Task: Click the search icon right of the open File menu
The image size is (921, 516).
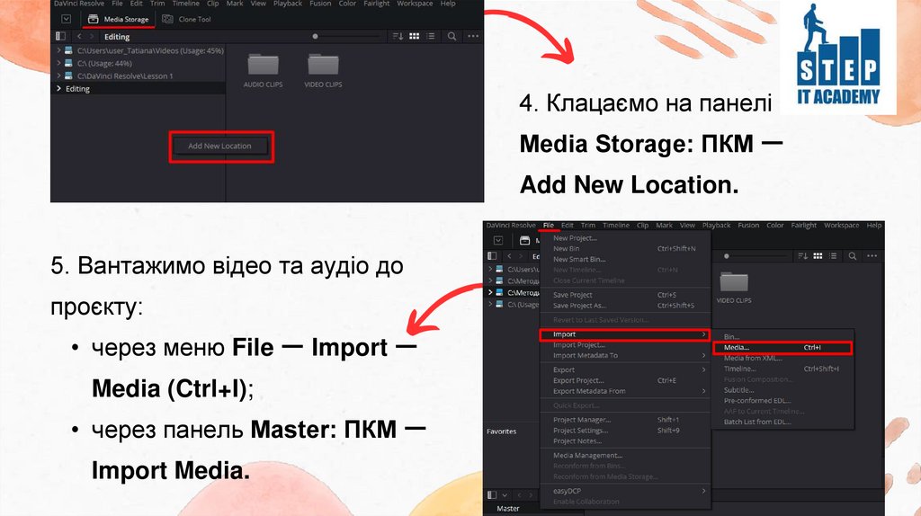Action: tap(853, 256)
